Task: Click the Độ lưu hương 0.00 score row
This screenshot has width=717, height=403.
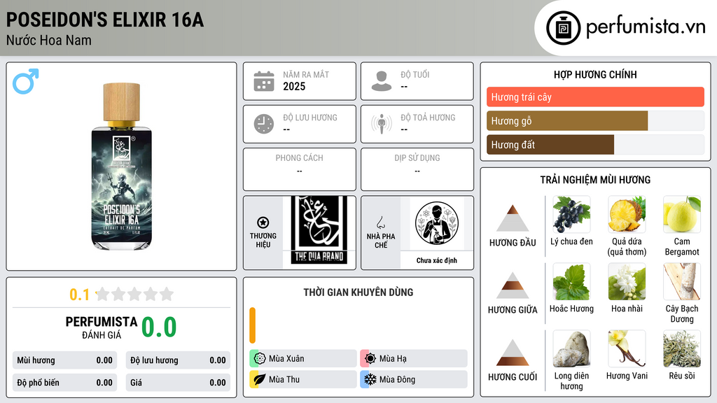Action: 178,360
